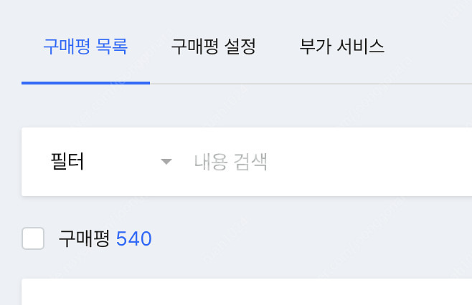Click the gray filter dropdown arrow
The image size is (472, 305).
point(166,162)
